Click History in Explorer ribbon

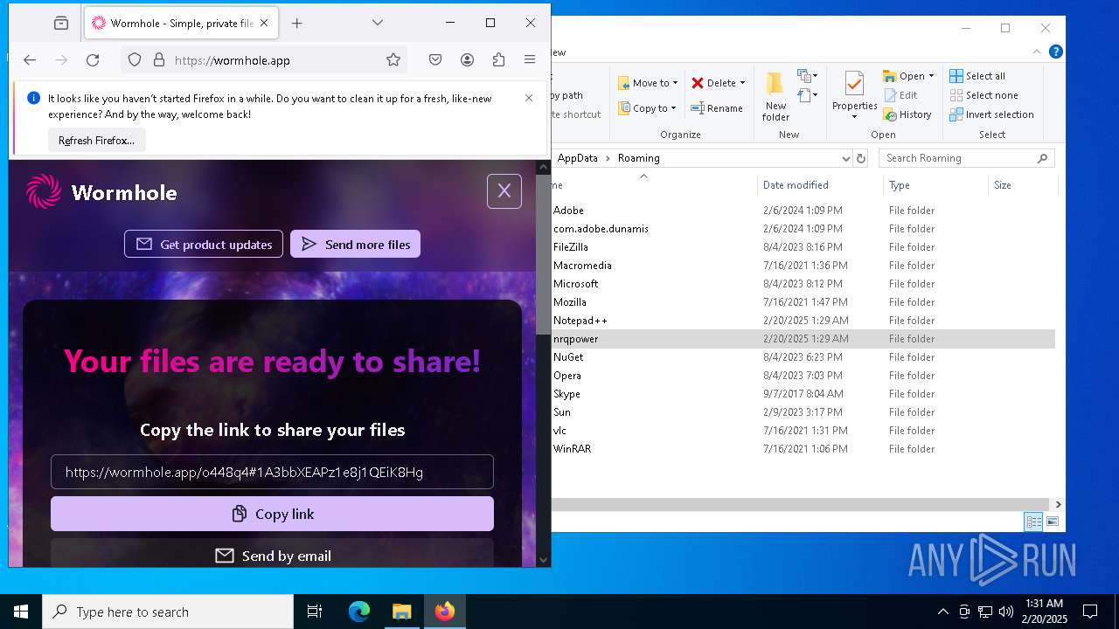pos(907,114)
